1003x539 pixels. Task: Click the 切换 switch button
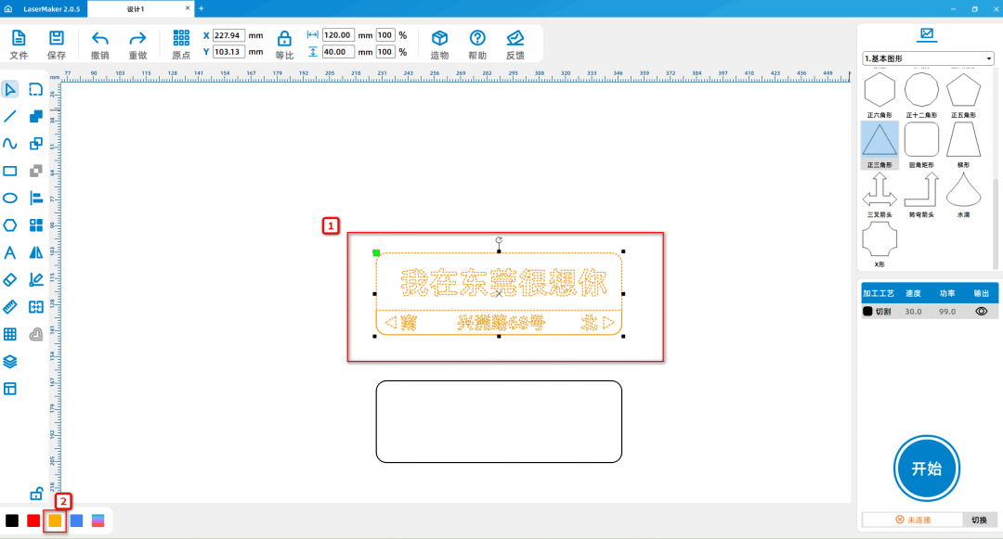980,520
